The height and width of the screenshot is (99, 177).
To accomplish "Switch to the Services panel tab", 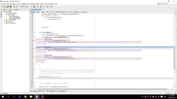I will pos(16,10).
